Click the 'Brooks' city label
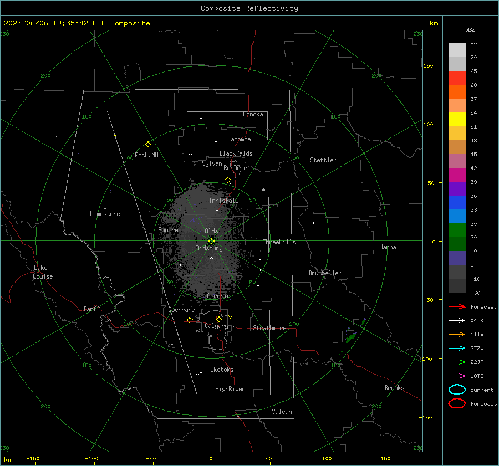 (x=394, y=388)
